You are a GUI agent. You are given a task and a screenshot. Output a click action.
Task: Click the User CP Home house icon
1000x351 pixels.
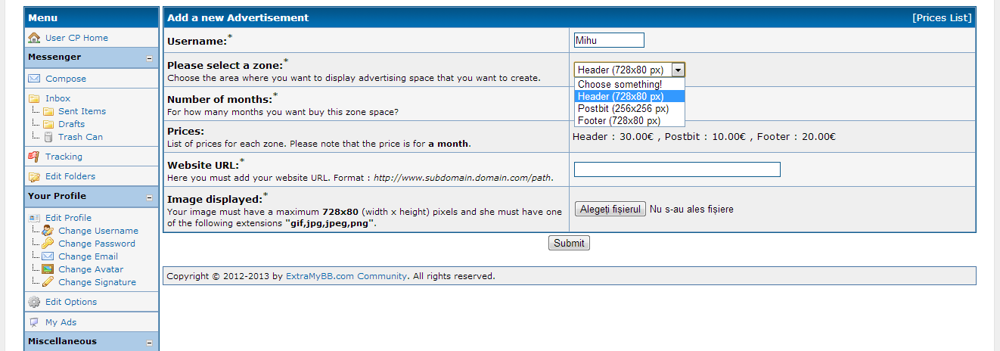(x=34, y=38)
